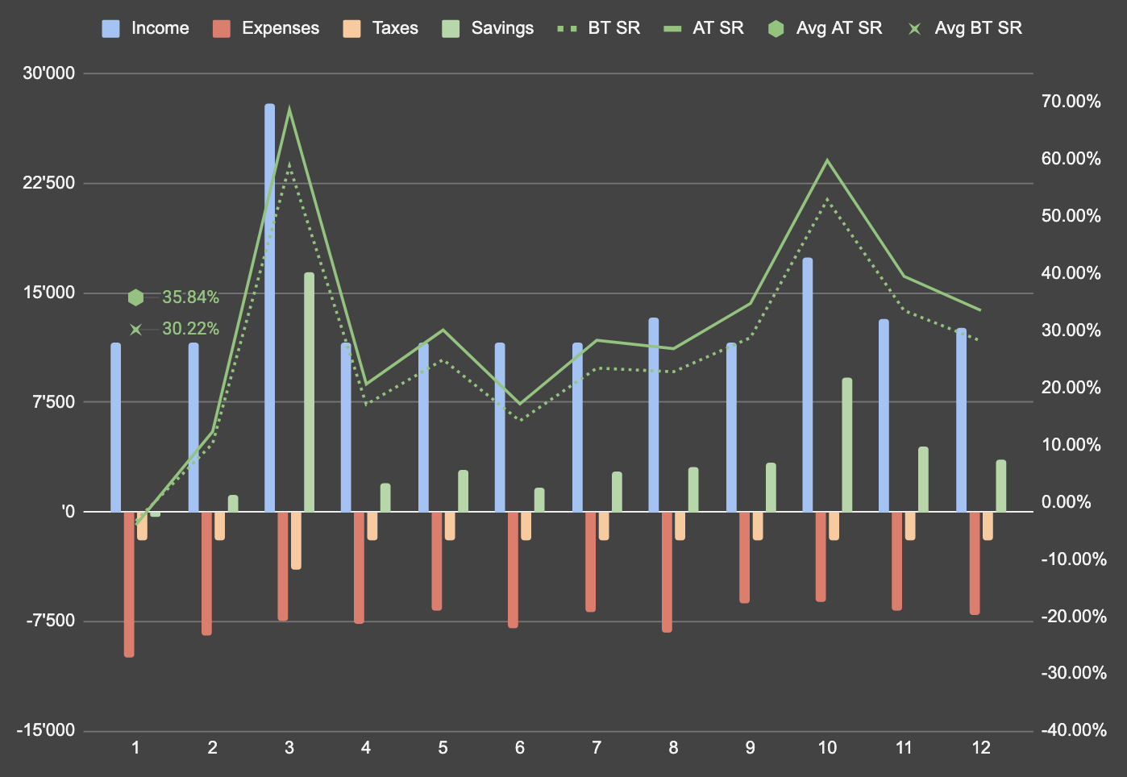
Task: Click the tallest Income bar at month 3
Action: pyautogui.click(x=269, y=306)
